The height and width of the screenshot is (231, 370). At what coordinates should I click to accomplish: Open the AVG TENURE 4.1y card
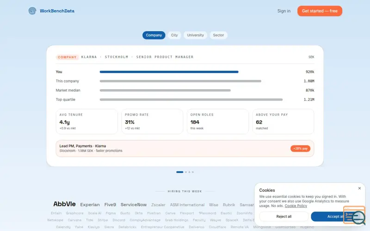86,122
